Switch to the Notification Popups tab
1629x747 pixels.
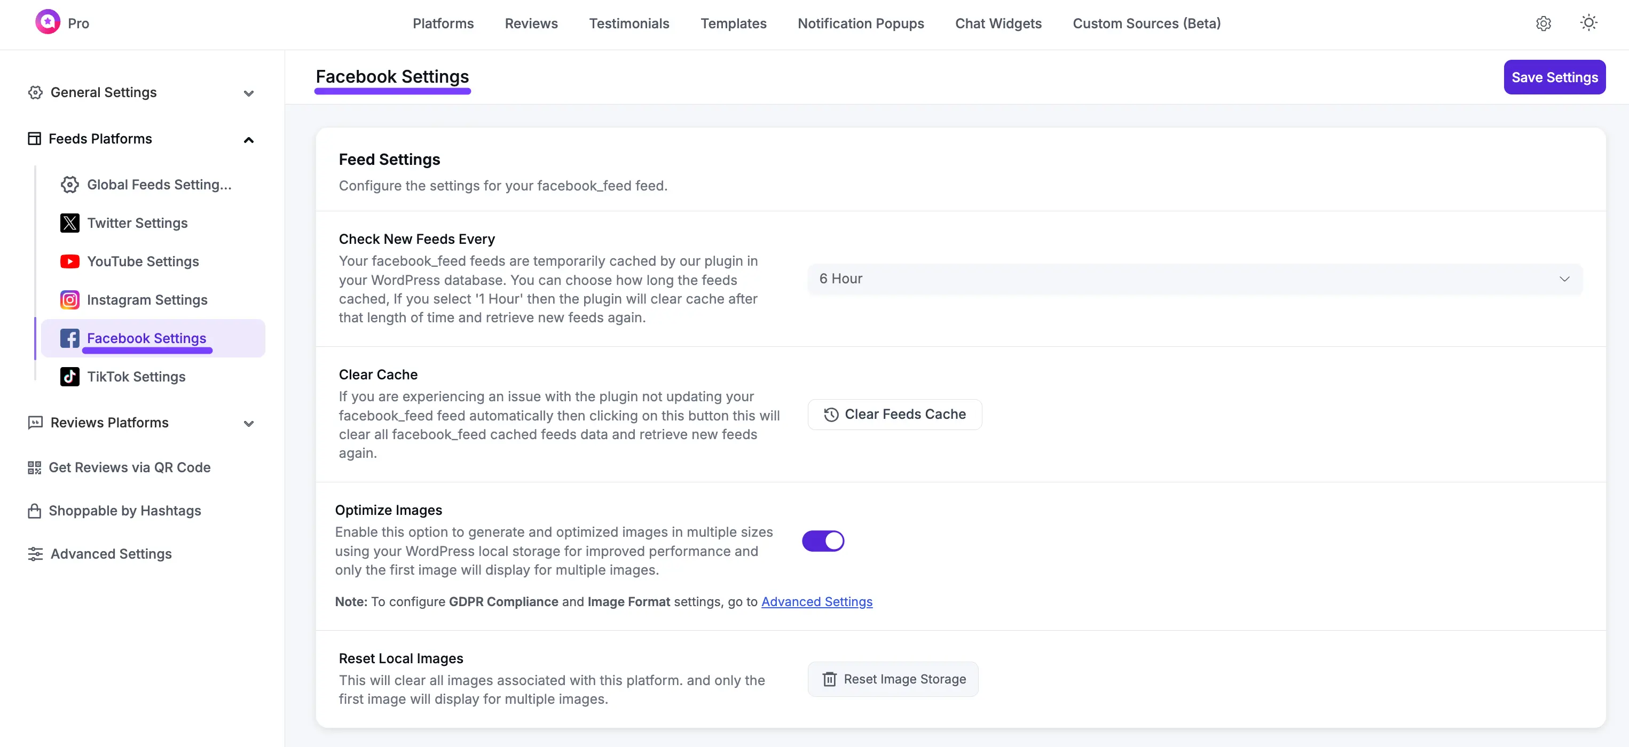(860, 23)
